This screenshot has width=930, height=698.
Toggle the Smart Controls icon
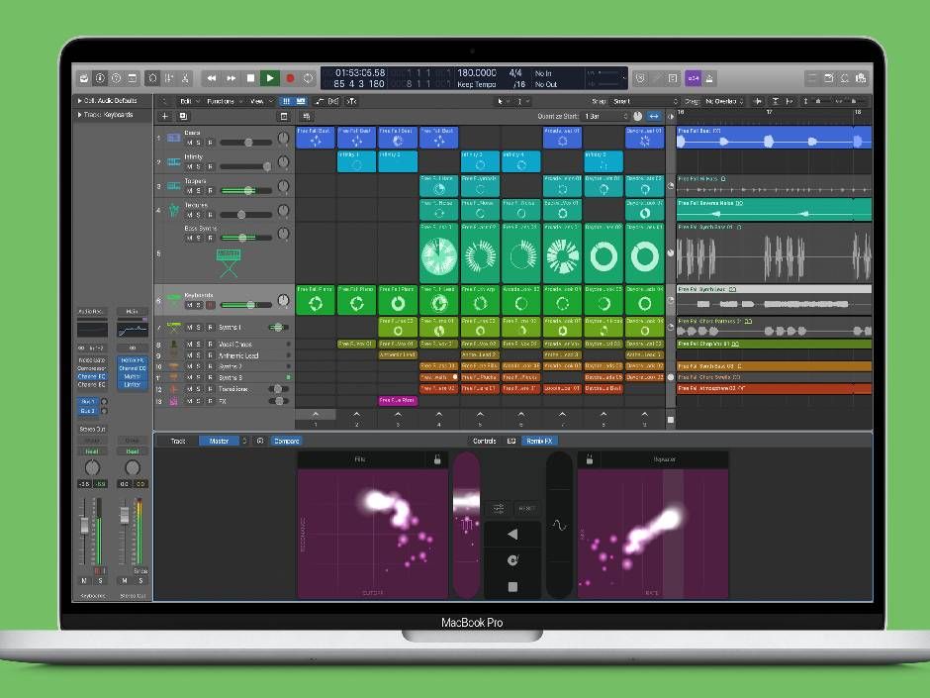point(153,78)
